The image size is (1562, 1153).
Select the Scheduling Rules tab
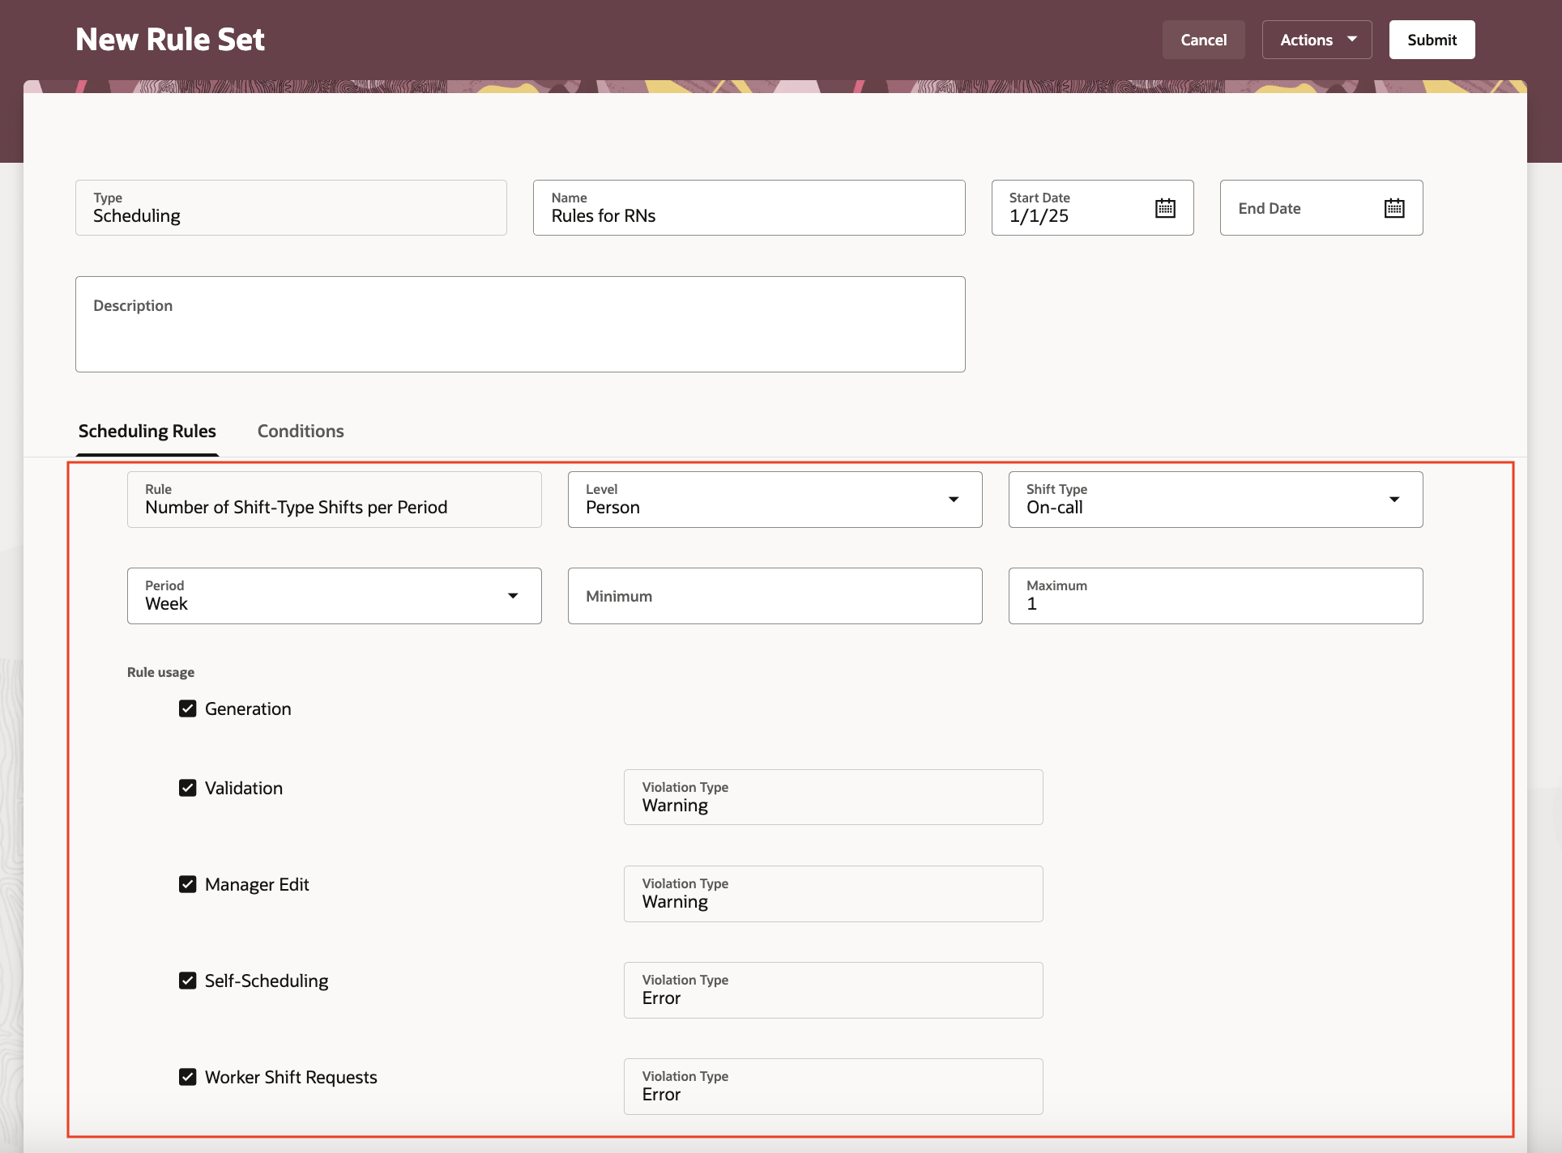pos(147,431)
